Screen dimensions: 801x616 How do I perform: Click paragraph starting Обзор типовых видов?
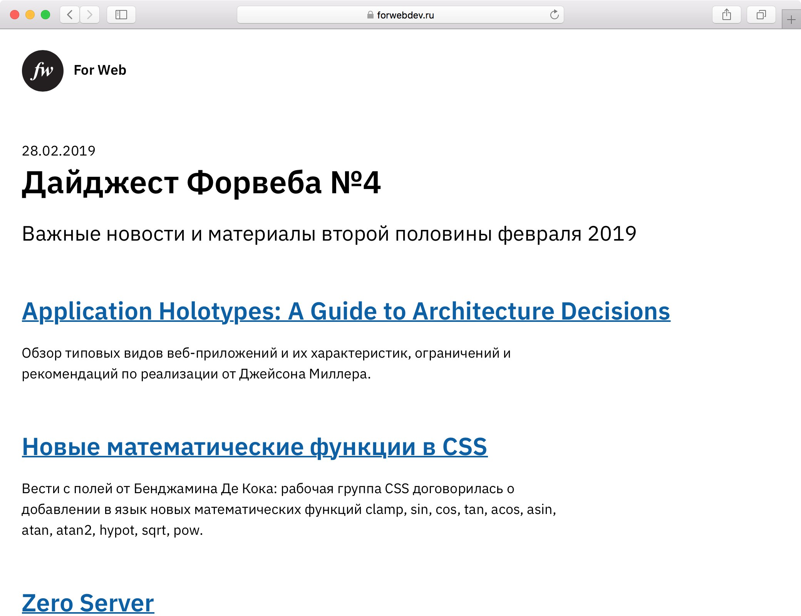coord(266,363)
